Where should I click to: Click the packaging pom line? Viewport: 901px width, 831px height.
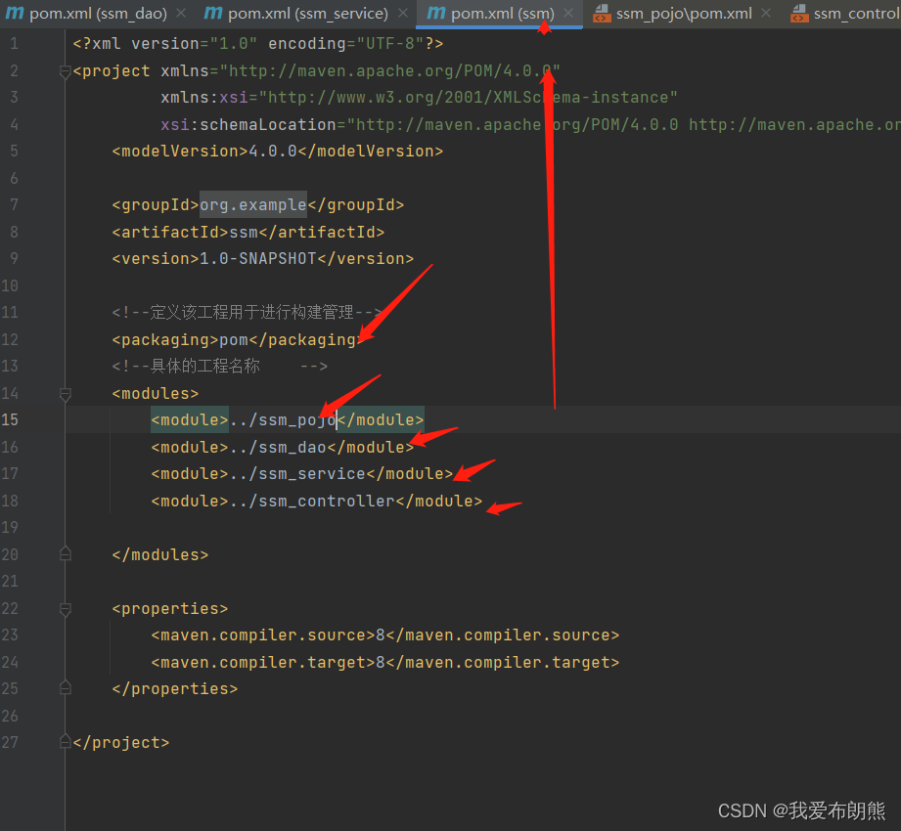pyautogui.click(x=239, y=339)
